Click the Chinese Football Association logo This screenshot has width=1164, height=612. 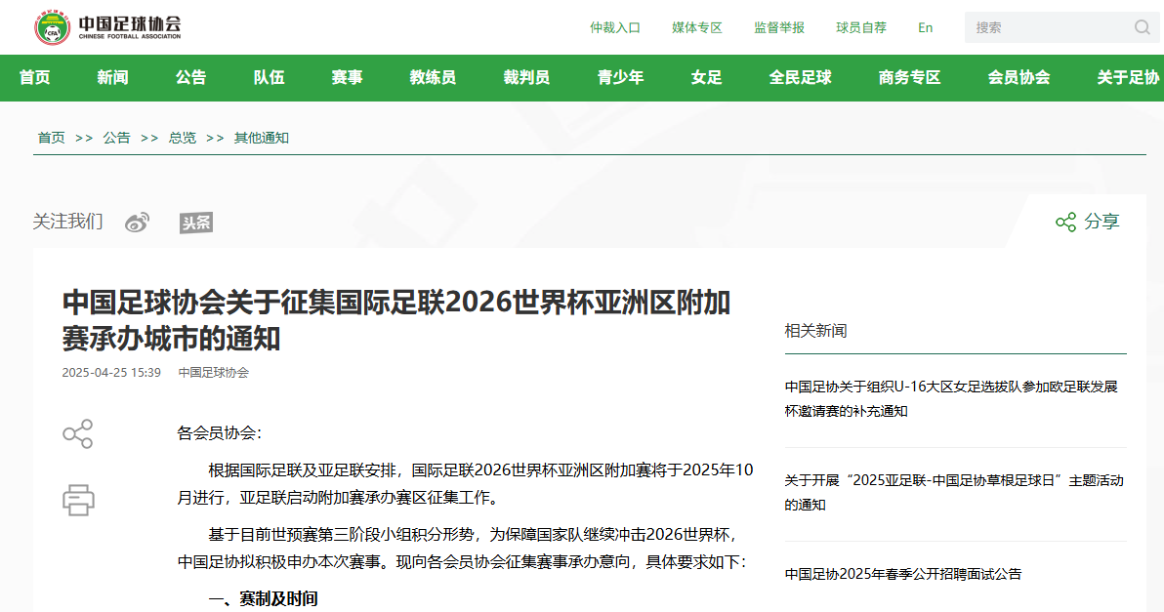coord(107,27)
